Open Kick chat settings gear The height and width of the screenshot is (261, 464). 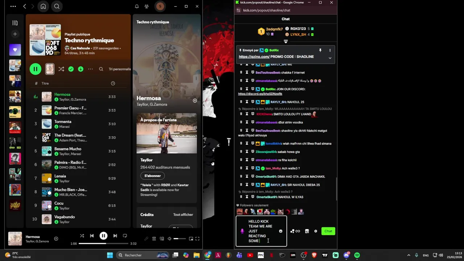click(x=315, y=231)
